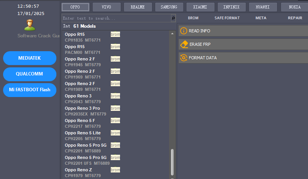Click brom tag for Reno 5 Pro 5G CPH2201 MT6889

[115, 145]
